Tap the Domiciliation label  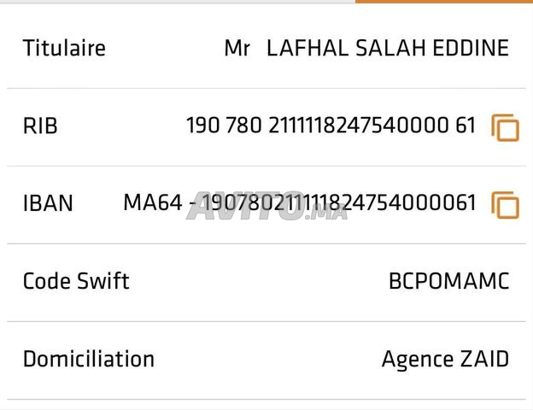pos(89,359)
